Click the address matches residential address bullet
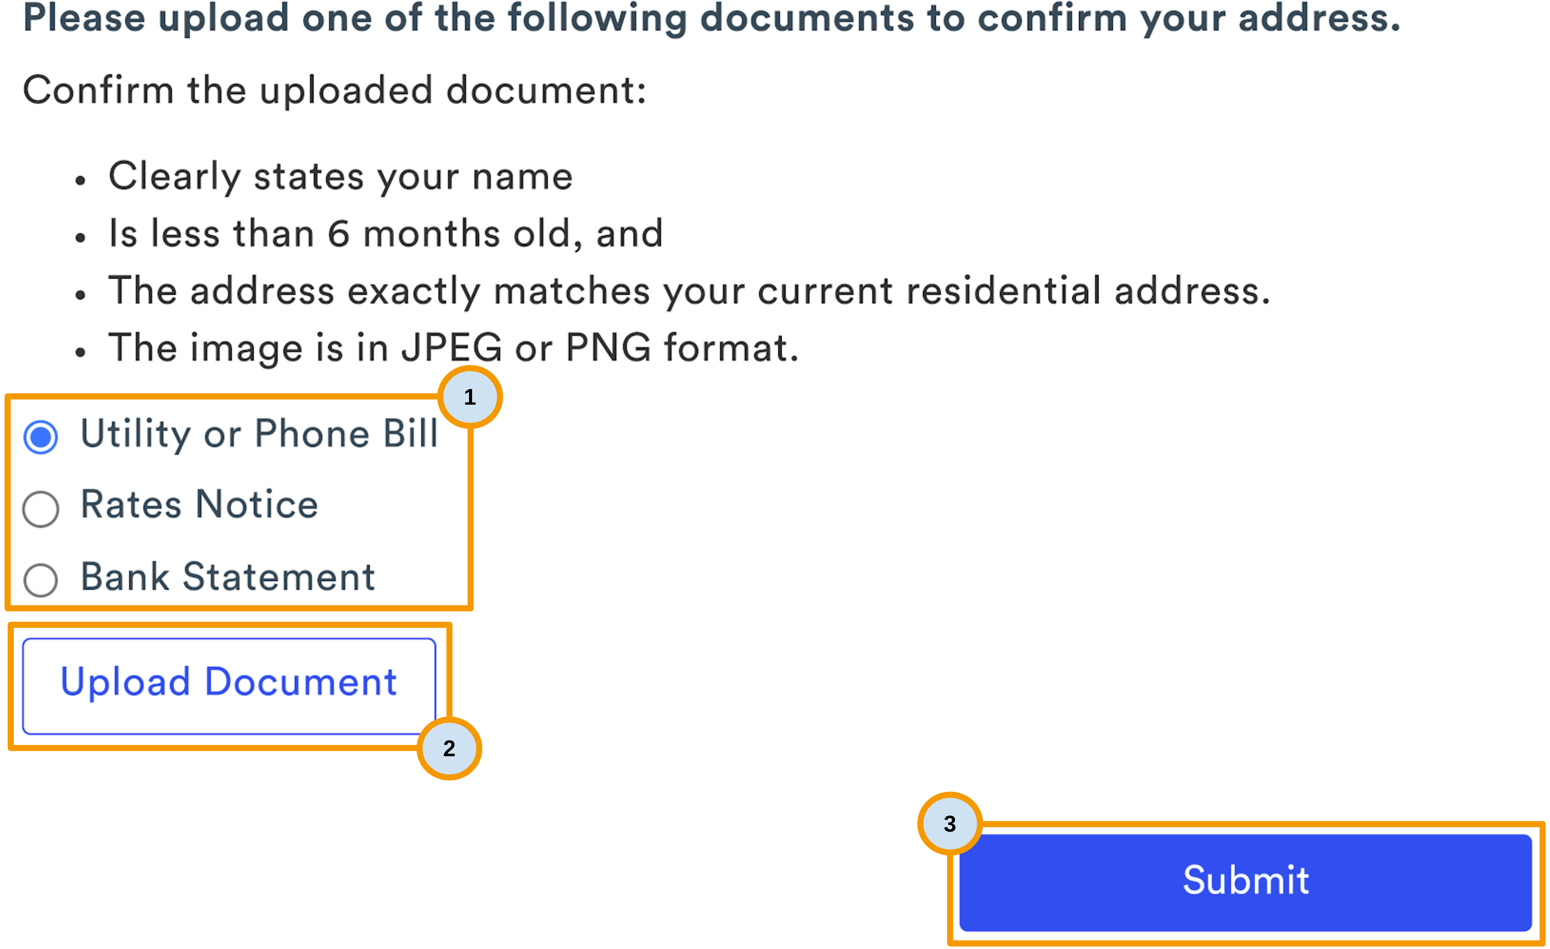Viewport: 1550px width, 949px height. pos(689,291)
